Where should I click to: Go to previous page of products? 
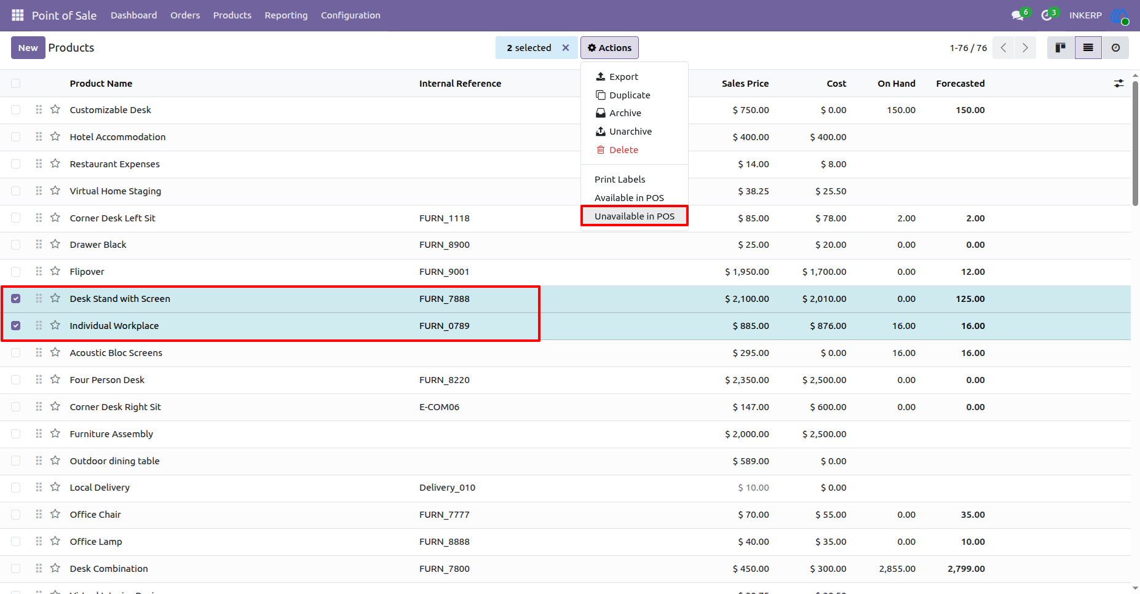click(x=1003, y=47)
